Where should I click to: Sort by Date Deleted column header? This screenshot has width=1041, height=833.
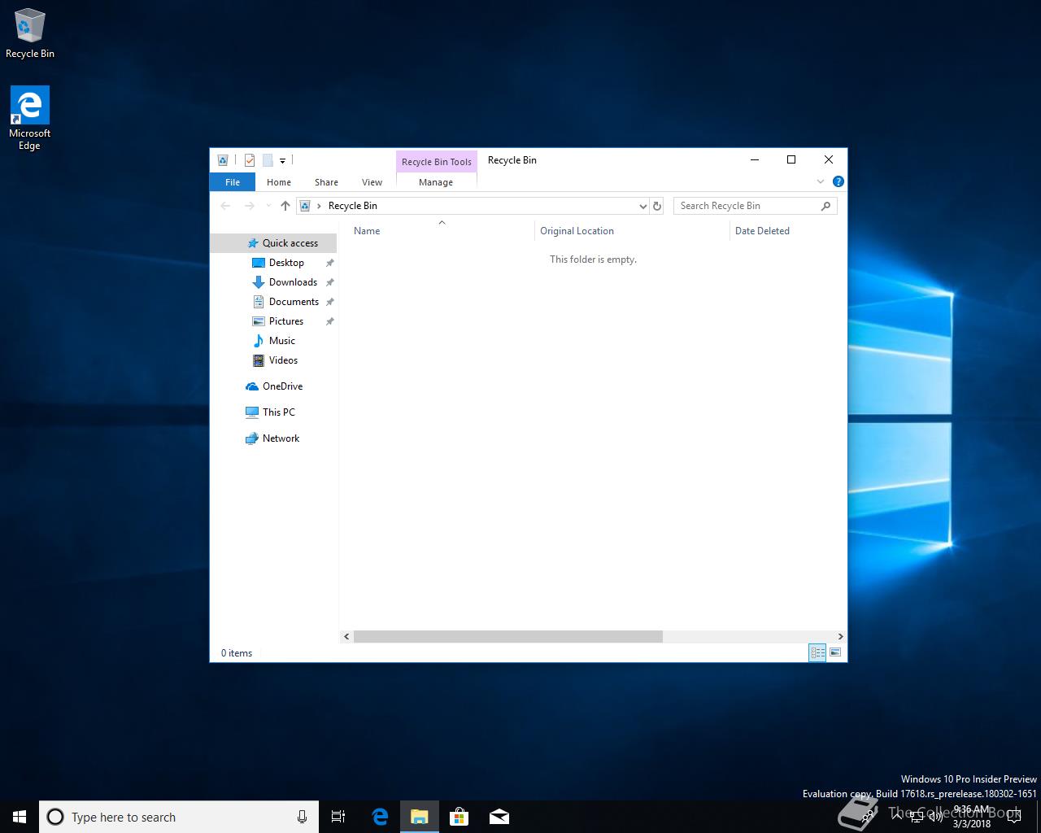coord(787,231)
